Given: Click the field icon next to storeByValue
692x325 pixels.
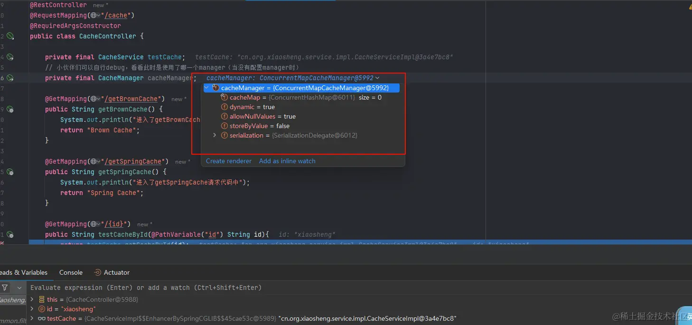Looking at the screenshot, I should click(x=224, y=126).
